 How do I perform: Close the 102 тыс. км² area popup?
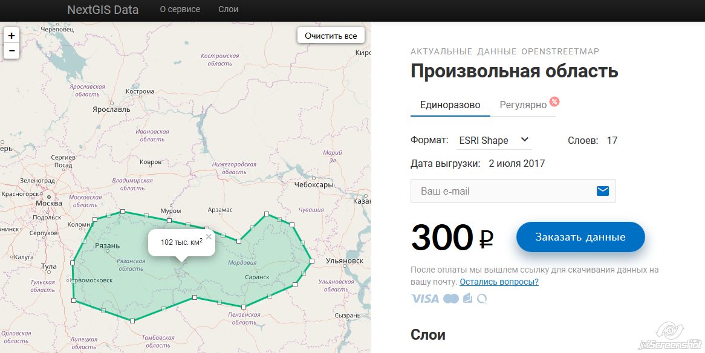pos(208,236)
